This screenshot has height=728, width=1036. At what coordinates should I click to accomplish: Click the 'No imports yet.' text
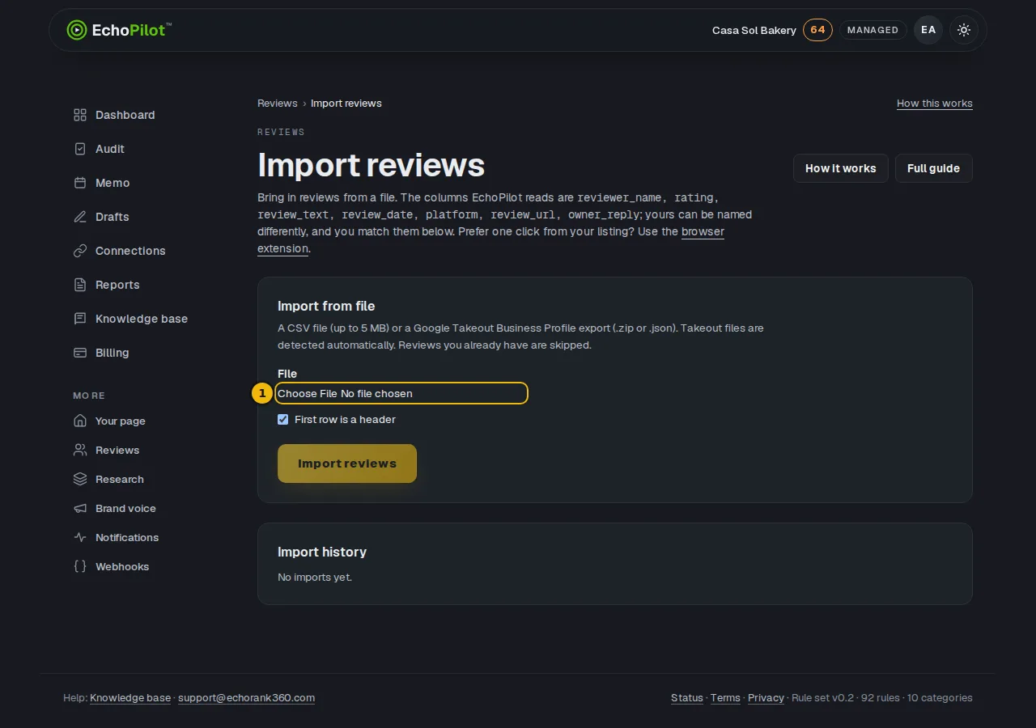tap(315, 578)
